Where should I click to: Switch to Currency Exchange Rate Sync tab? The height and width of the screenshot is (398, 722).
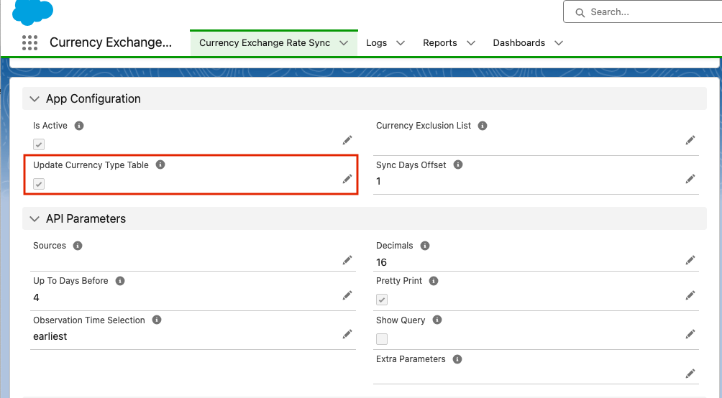click(x=265, y=43)
